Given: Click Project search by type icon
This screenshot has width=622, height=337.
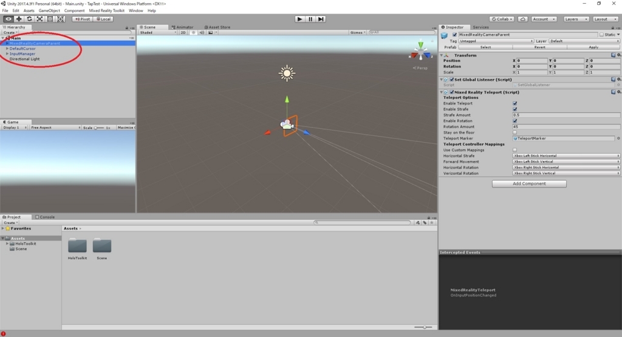Looking at the screenshot, I should coord(418,223).
